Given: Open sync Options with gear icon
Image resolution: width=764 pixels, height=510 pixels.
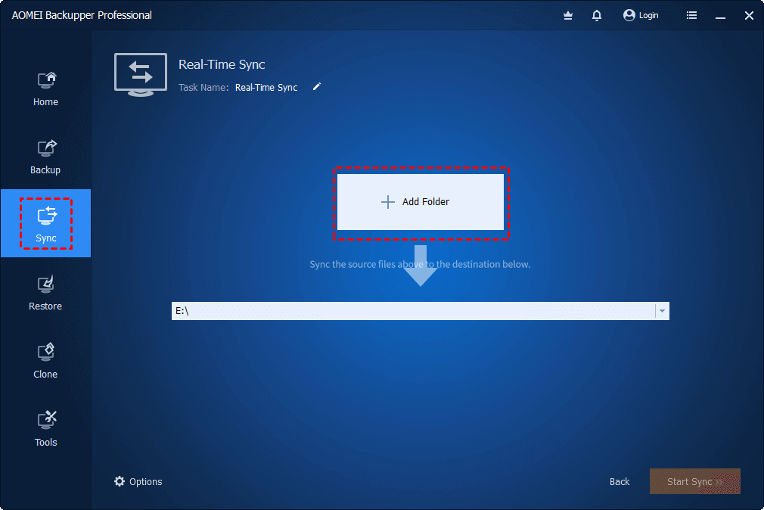Looking at the screenshot, I should [x=138, y=482].
